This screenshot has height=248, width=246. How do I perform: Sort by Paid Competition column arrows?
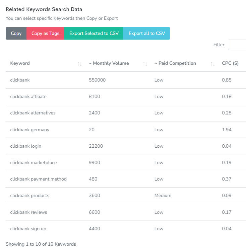click(x=213, y=64)
